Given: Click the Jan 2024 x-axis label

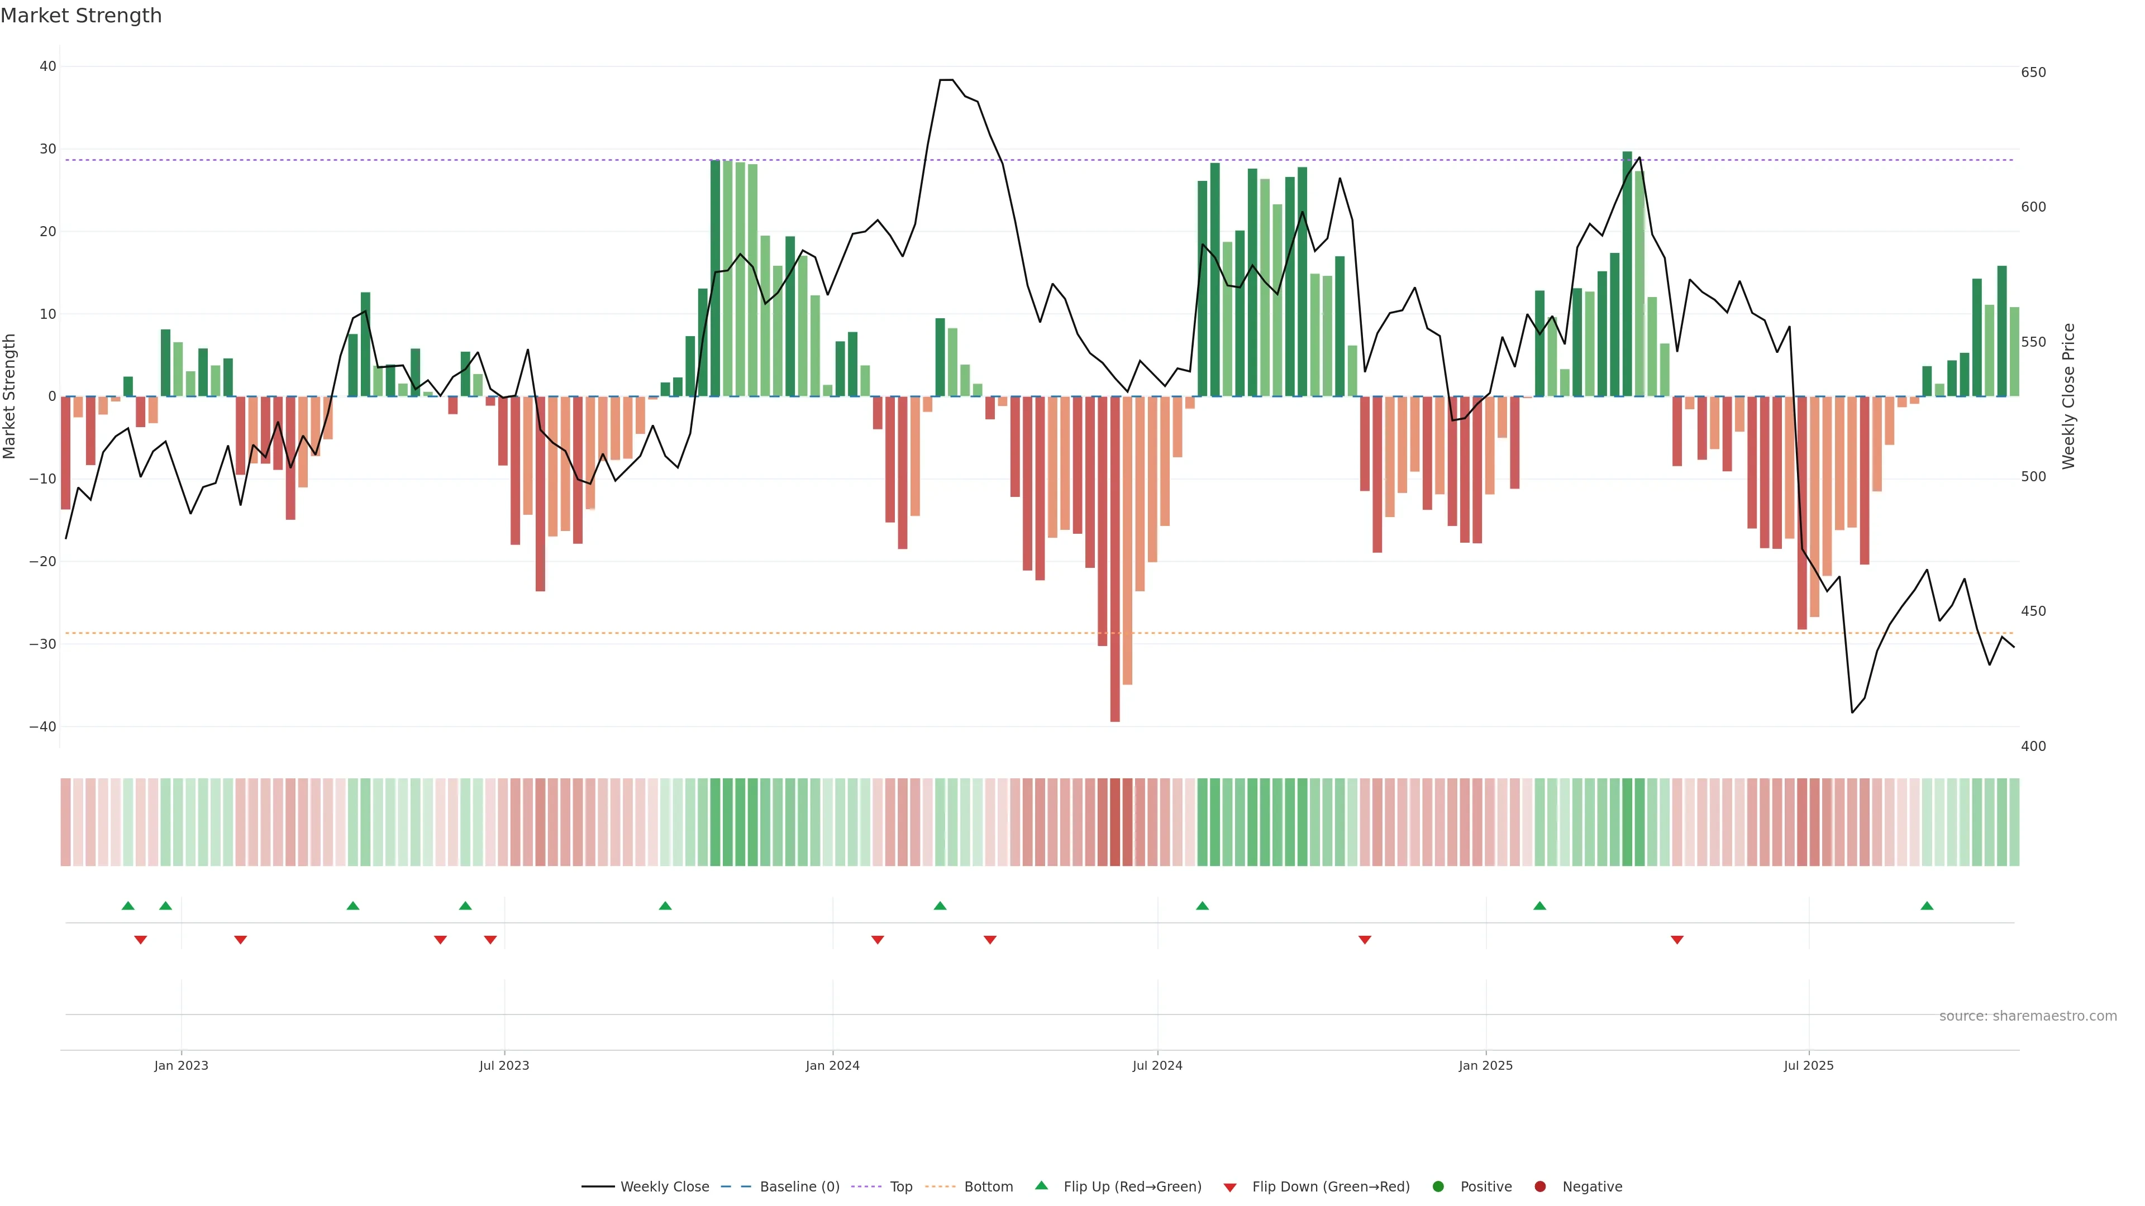Looking at the screenshot, I should click(x=833, y=1065).
